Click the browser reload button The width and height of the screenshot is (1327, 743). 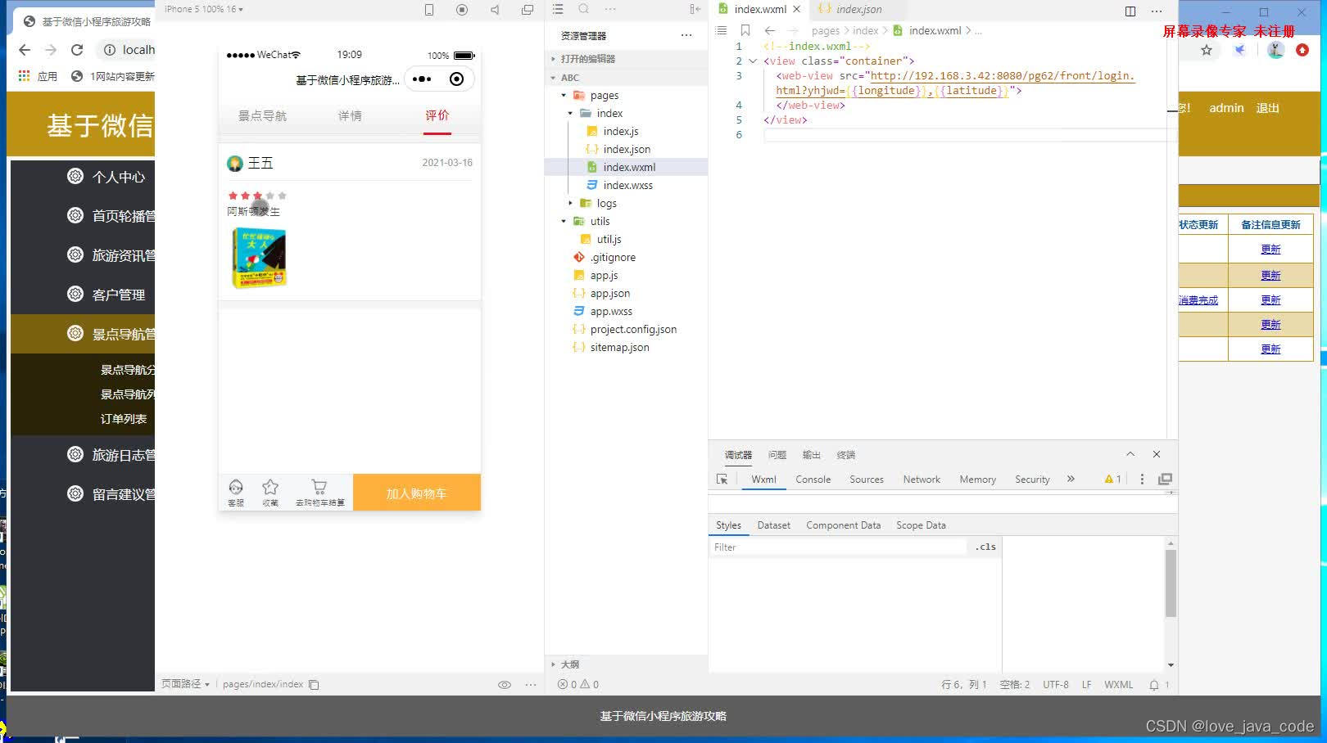[x=77, y=50]
